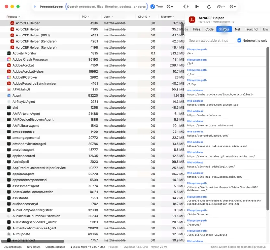The width and height of the screenshot is (270, 250).
Task: Open the launchd tab
Action: tap(252, 29)
